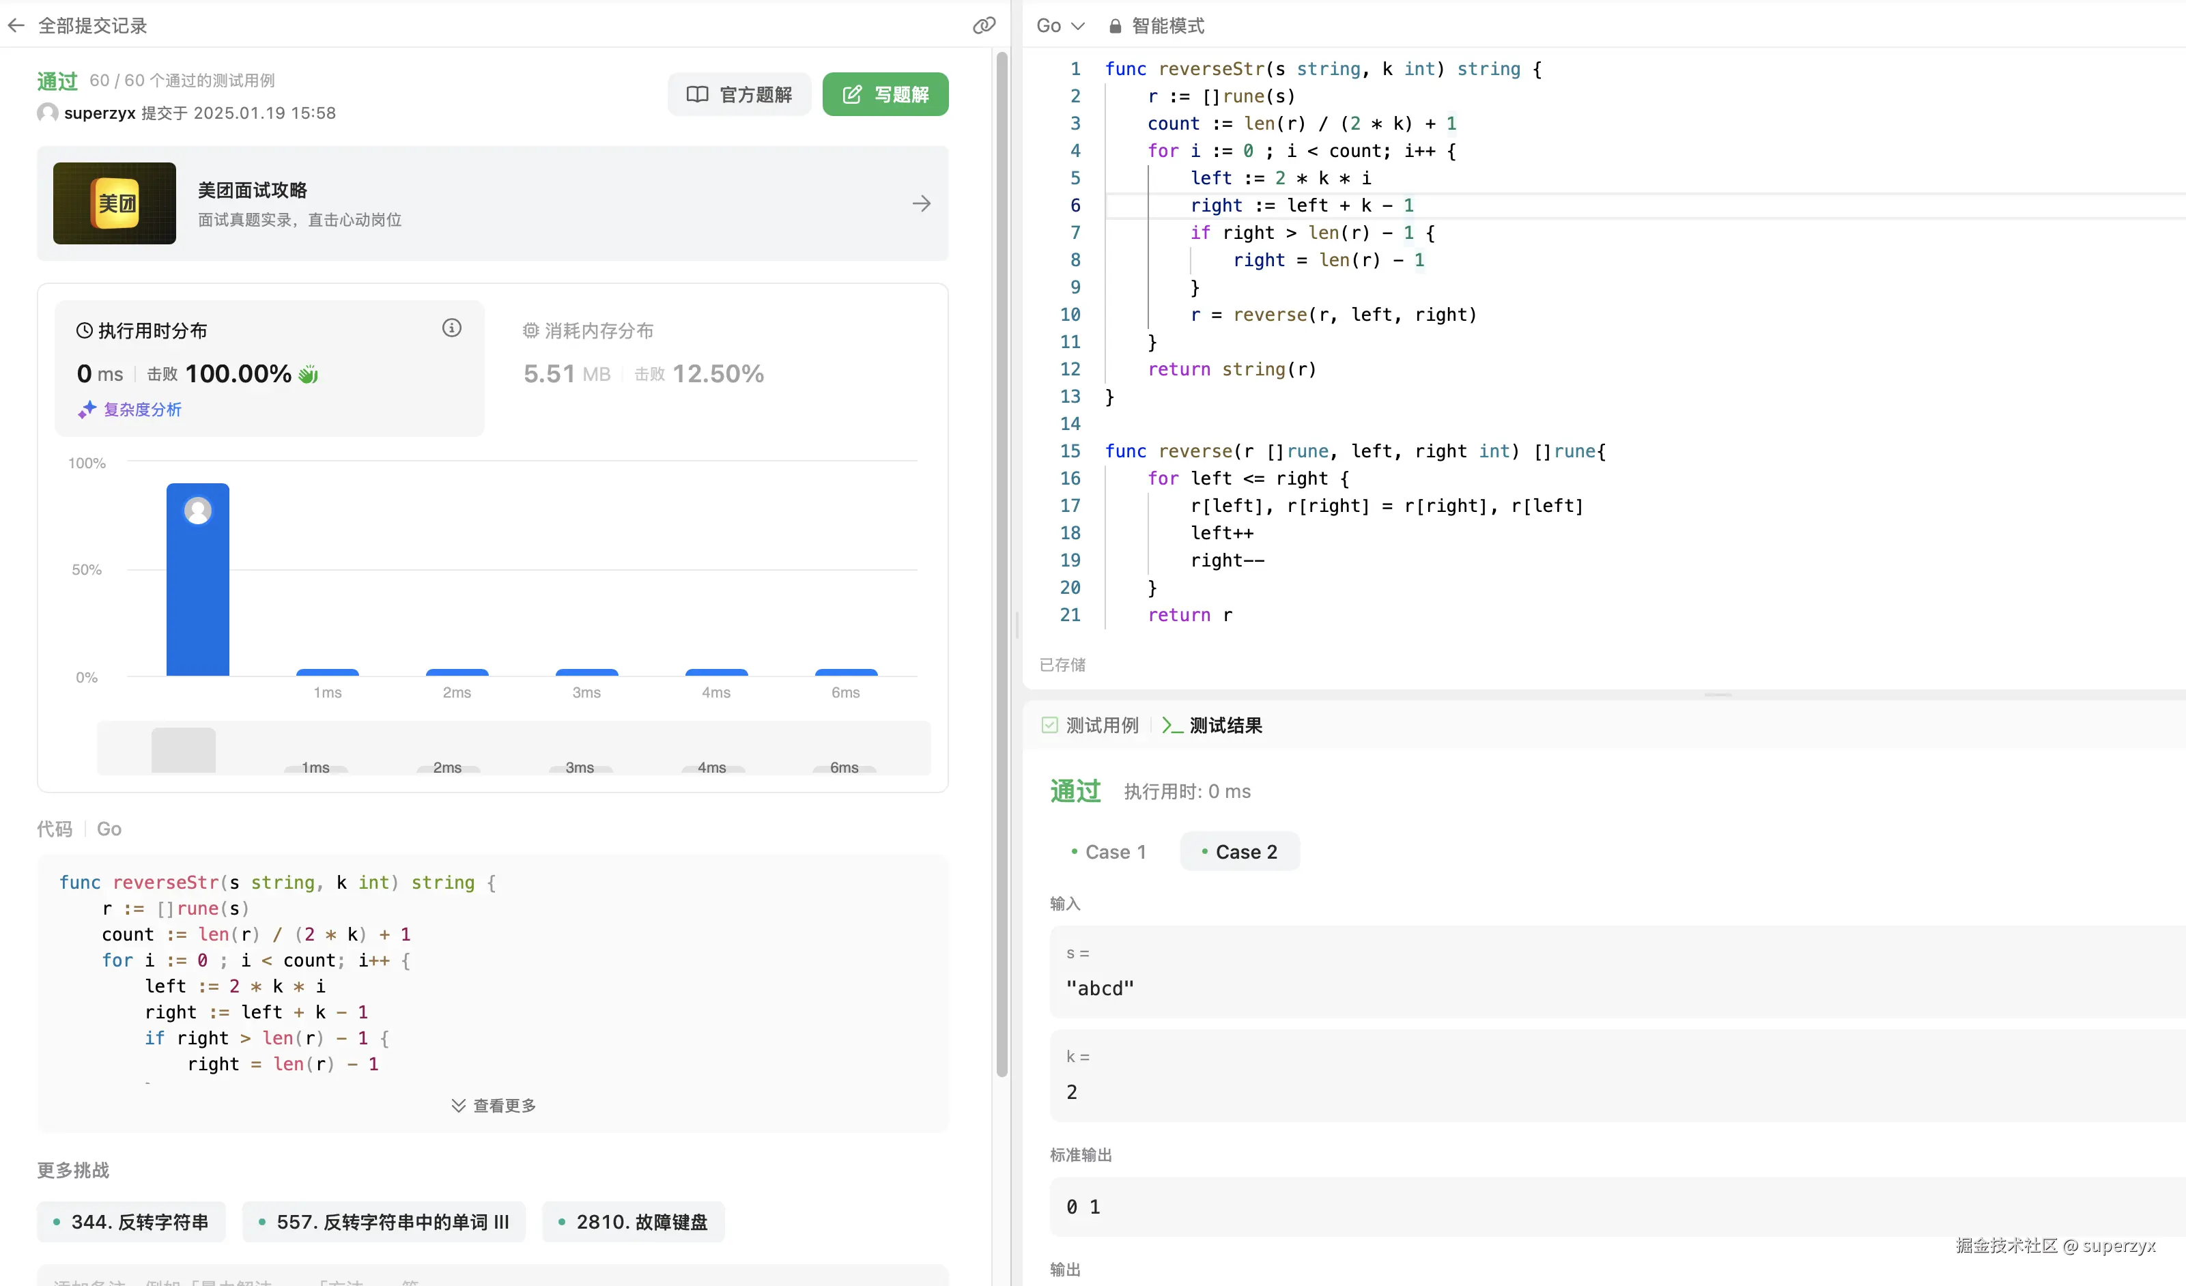The width and height of the screenshot is (2186, 1286).
Task: Click the info icon in 执行用时分布
Action: tap(451, 328)
